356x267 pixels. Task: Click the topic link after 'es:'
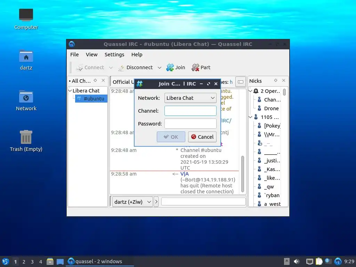231,82
